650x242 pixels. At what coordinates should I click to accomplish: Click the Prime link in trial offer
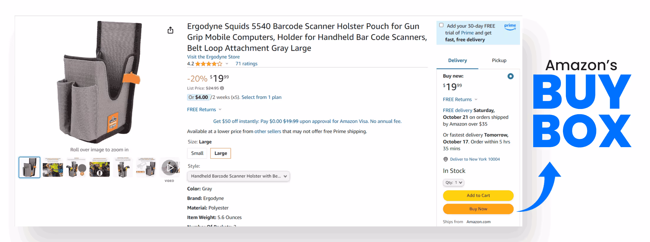467,33
